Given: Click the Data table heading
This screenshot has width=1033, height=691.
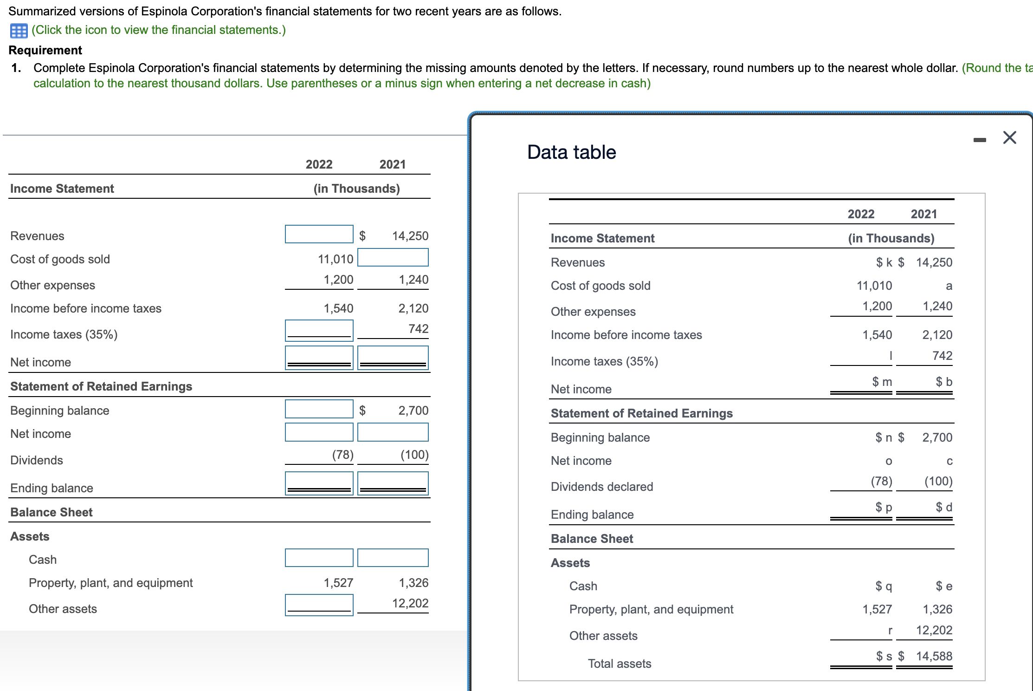Looking at the screenshot, I should 571,152.
